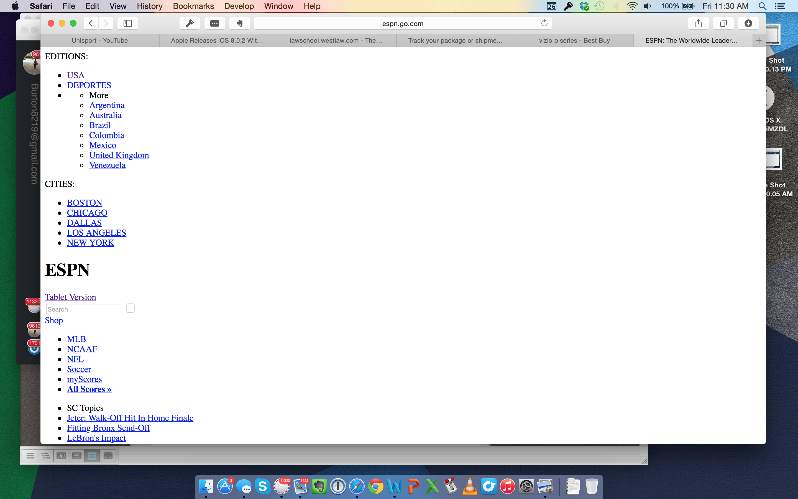Open the Develop menu
This screenshot has height=499, width=798.
pos(239,6)
